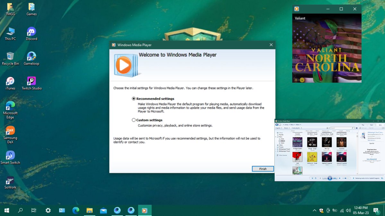Image resolution: width=385 pixels, height=216 pixels.
Task: Click the Windows Media Player taskbar button
Action: pyautogui.click(x=145, y=210)
